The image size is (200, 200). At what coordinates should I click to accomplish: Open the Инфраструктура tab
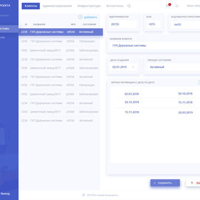pos(89,6)
